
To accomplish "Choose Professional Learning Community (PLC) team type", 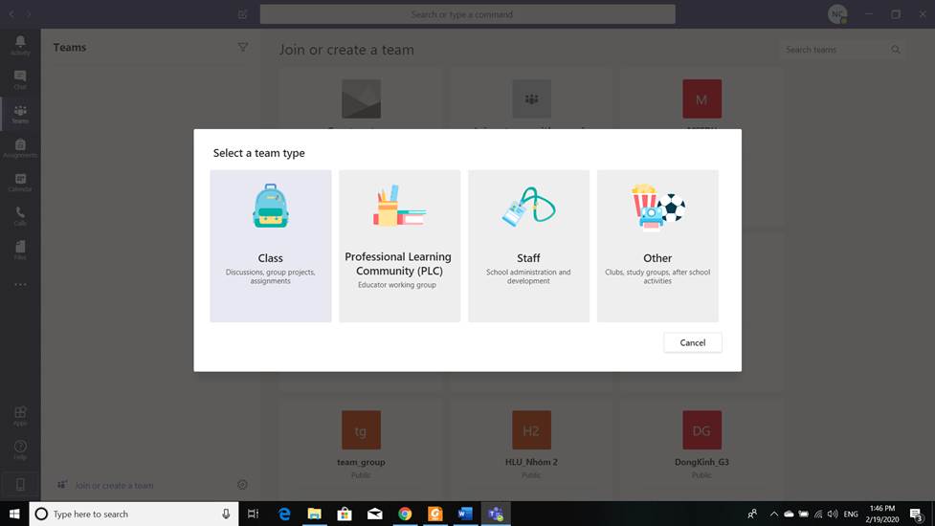I will (x=398, y=246).
